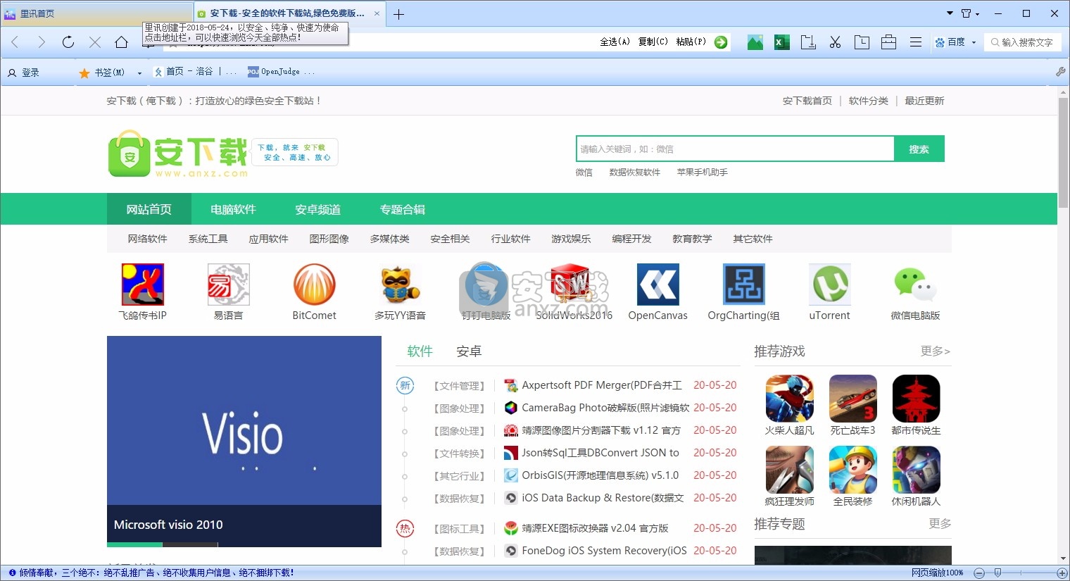Open the 火柴人超凡 game thumbnail
The width and height of the screenshot is (1070, 581).
pyautogui.click(x=790, y=399)
